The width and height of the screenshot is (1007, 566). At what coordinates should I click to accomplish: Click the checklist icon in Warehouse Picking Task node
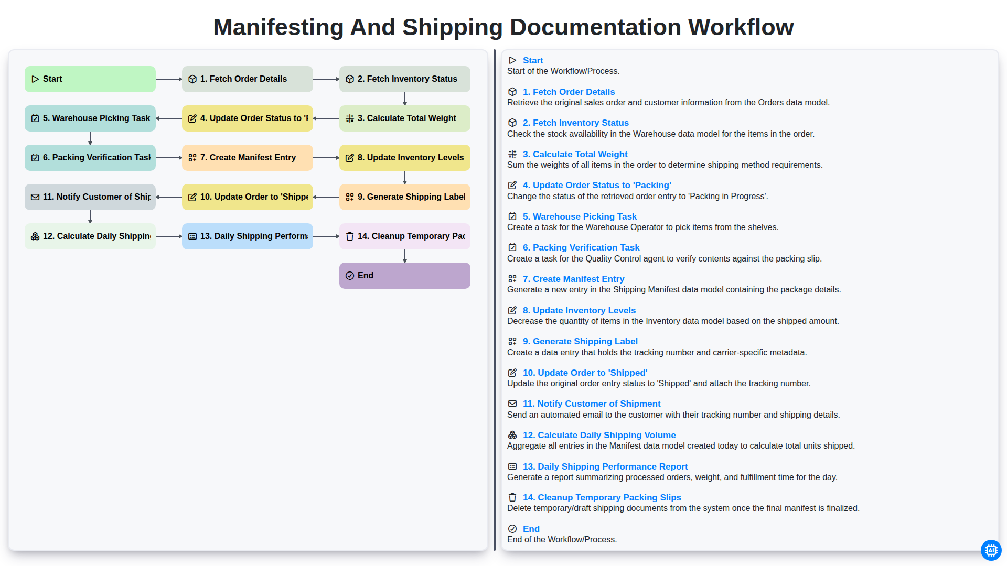coord(35,118)
